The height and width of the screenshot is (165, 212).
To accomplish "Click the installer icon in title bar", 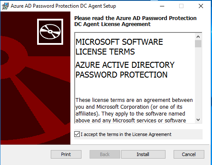I will click(x=5, y=6).
